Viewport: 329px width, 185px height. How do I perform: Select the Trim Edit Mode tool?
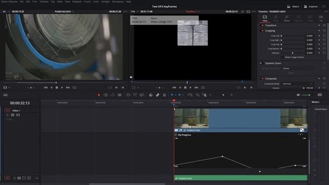(x=106, y=95)
